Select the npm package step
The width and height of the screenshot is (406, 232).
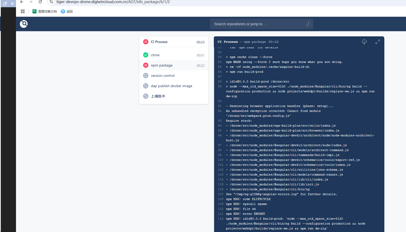tap(174, 65)
